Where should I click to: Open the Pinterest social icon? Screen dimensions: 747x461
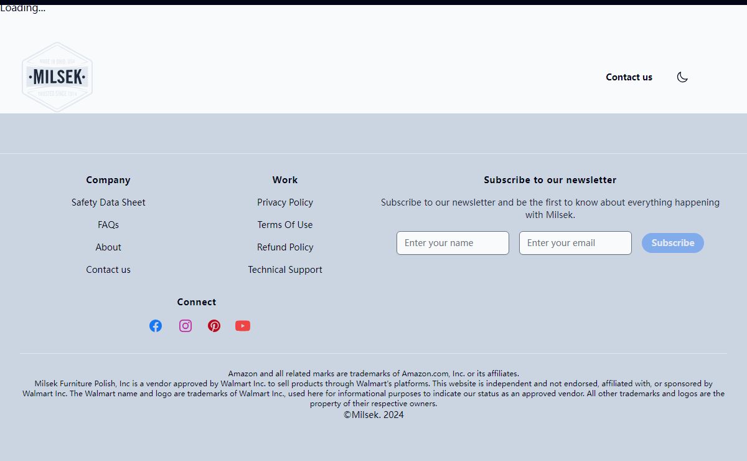click(x=214, y=326)
